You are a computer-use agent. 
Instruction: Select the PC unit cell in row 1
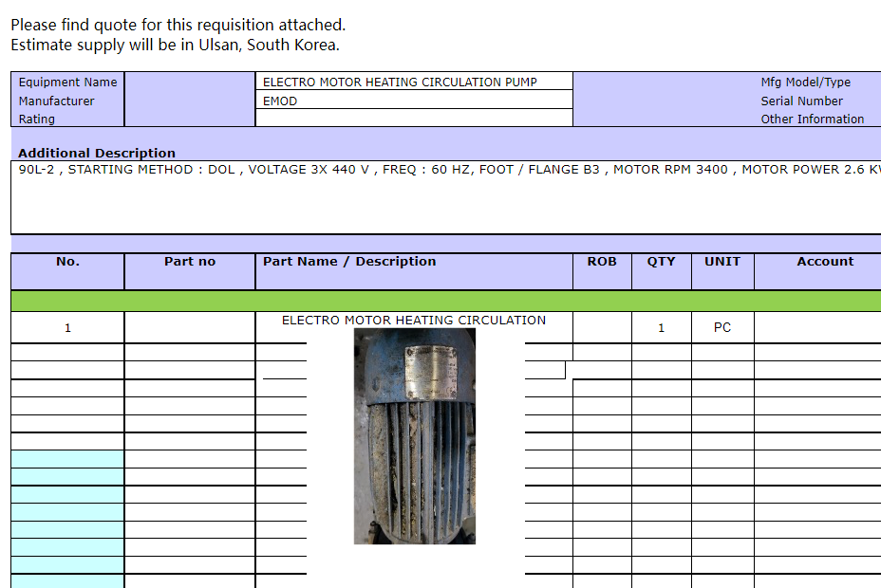coord(722,327)
